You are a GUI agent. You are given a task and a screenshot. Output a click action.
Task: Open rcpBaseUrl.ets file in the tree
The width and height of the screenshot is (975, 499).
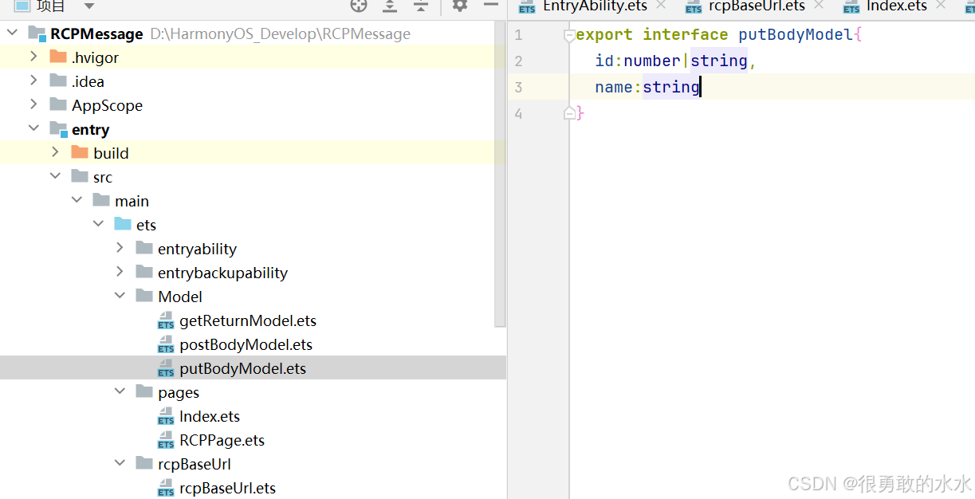click(227, 489)
